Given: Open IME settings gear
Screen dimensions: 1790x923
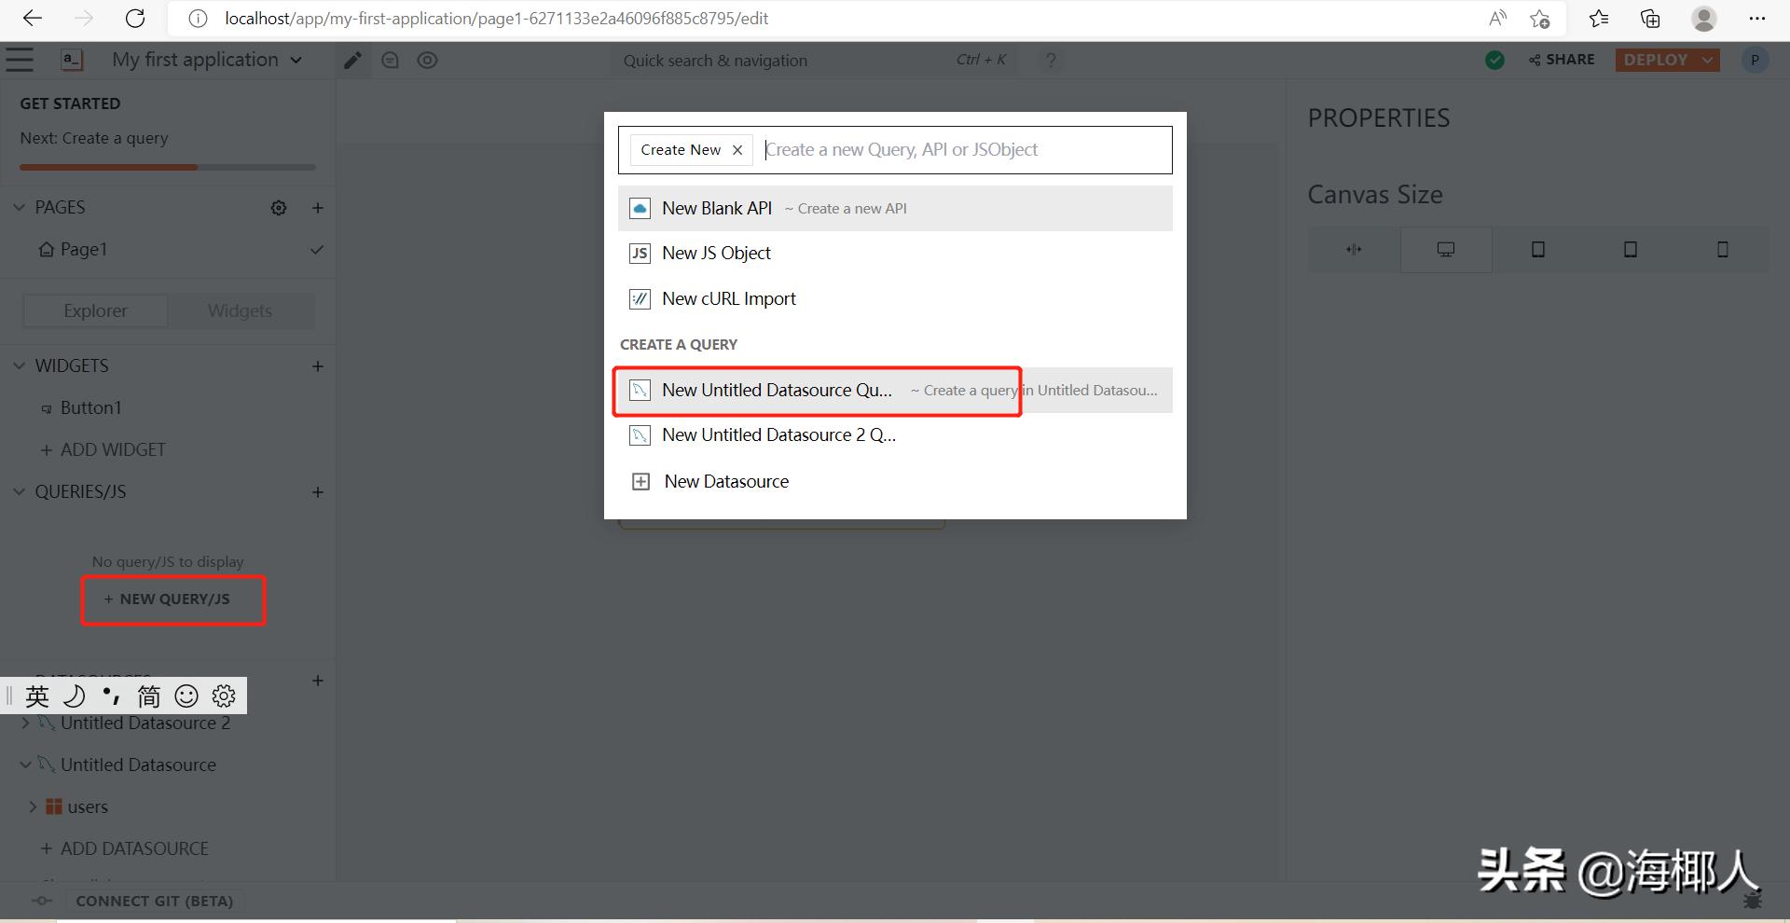Looking at the screenshot, I should (x=224, y=696).
